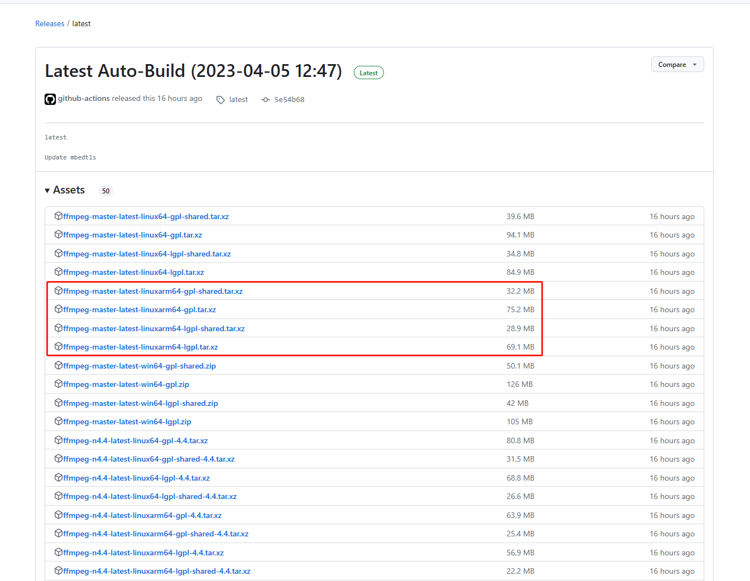Go to Releases breadcrumb link
The image size is (750, 581).
[50, 23]
